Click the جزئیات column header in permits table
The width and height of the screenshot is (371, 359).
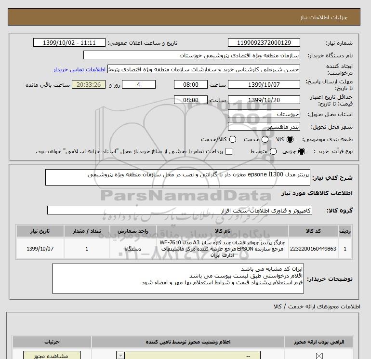(x=52, y=342)
